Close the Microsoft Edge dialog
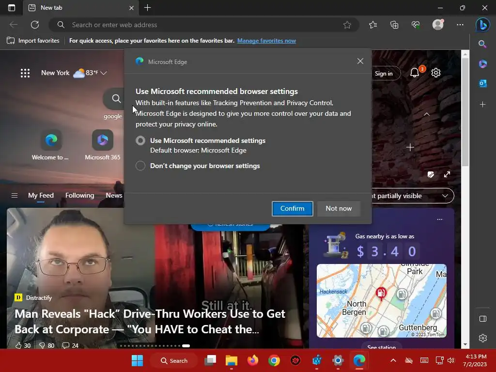 click(360, 61)
